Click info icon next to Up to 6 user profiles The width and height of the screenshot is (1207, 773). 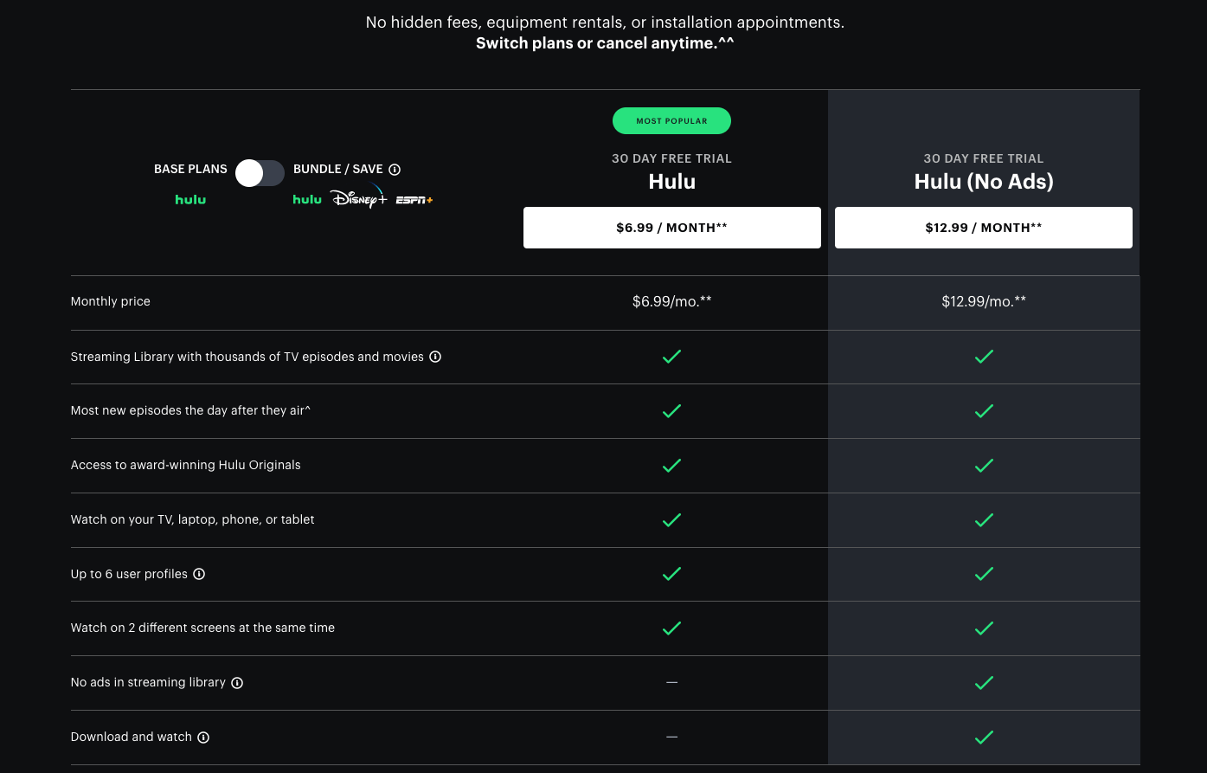click(199, 574)
